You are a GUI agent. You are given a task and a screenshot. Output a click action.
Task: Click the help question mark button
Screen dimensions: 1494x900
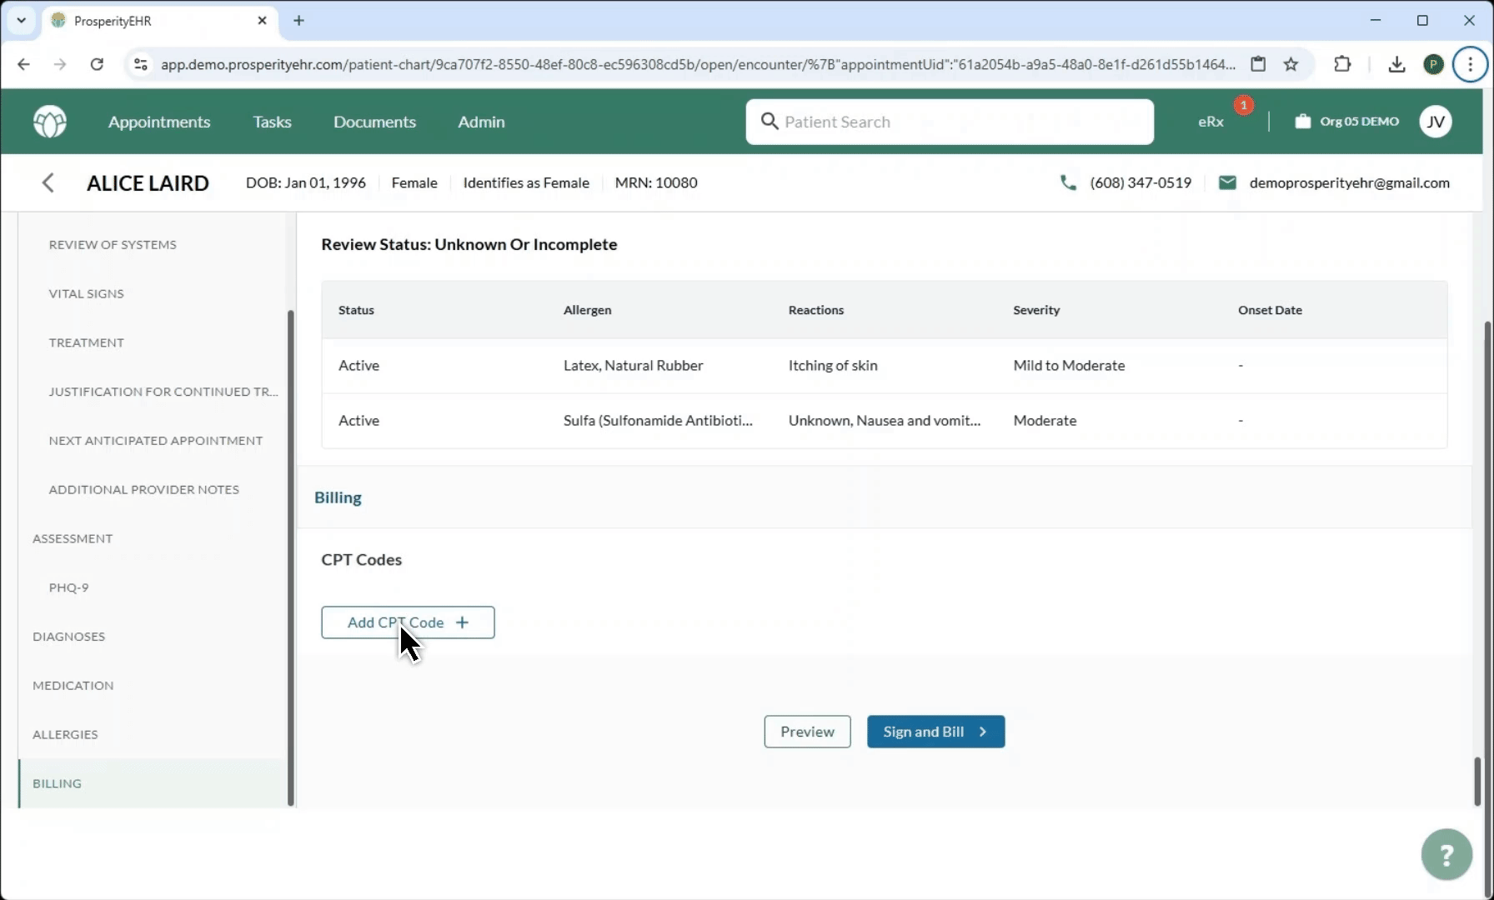1446,854
